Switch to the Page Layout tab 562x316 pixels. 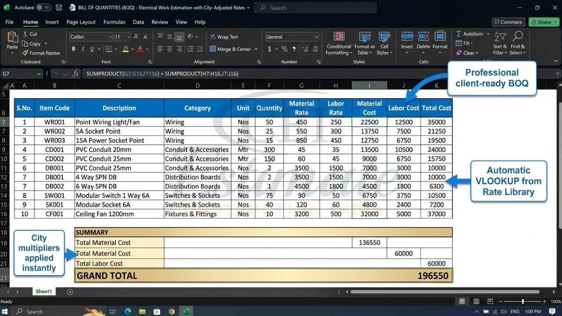pyautogui.click(x=81, y=22)
